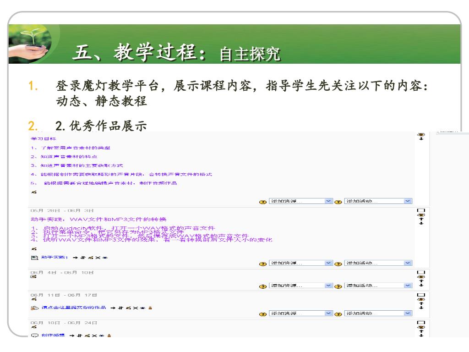The image size is (469, 352).
Task: Hide the 请点击这里提交你的作品 assignment with eye icon
Action: pyautogui.click(x=143, y=308)
